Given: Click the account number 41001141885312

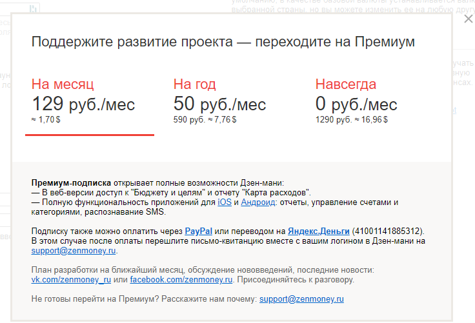Looking at the screenshot, I should pos(388,231).
